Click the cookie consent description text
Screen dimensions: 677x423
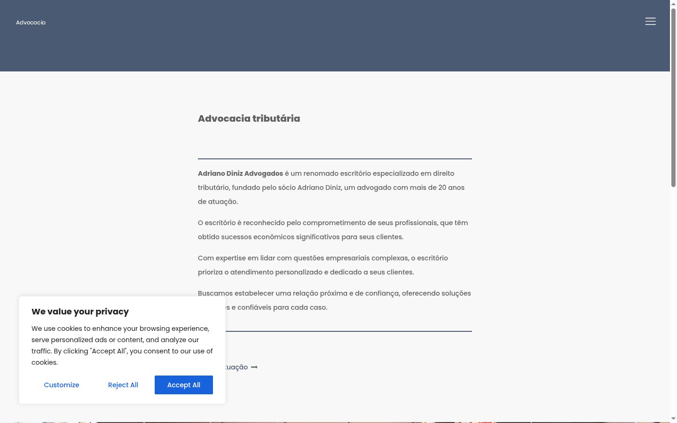click(122, 345)
